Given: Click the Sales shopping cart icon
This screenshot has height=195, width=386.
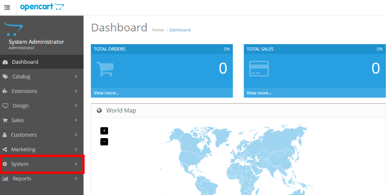Looking at the screenshot, I should tap(5, 120).
